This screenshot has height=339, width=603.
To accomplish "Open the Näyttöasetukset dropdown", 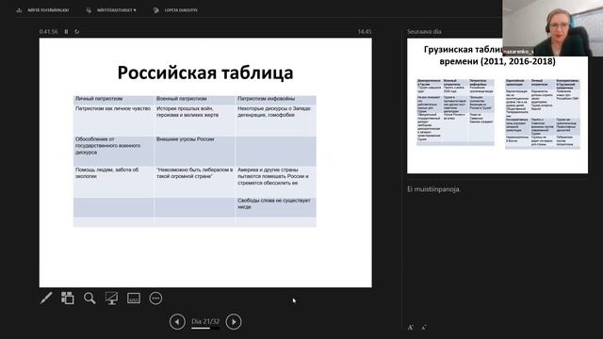I will (x=111, y=10).
